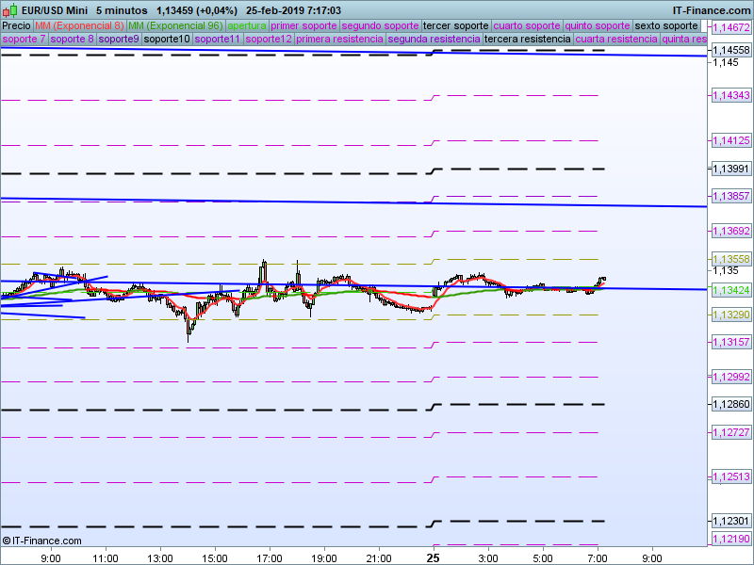754x565 pixels.
Task: Click the green apertura legend label
Action: 247,25
